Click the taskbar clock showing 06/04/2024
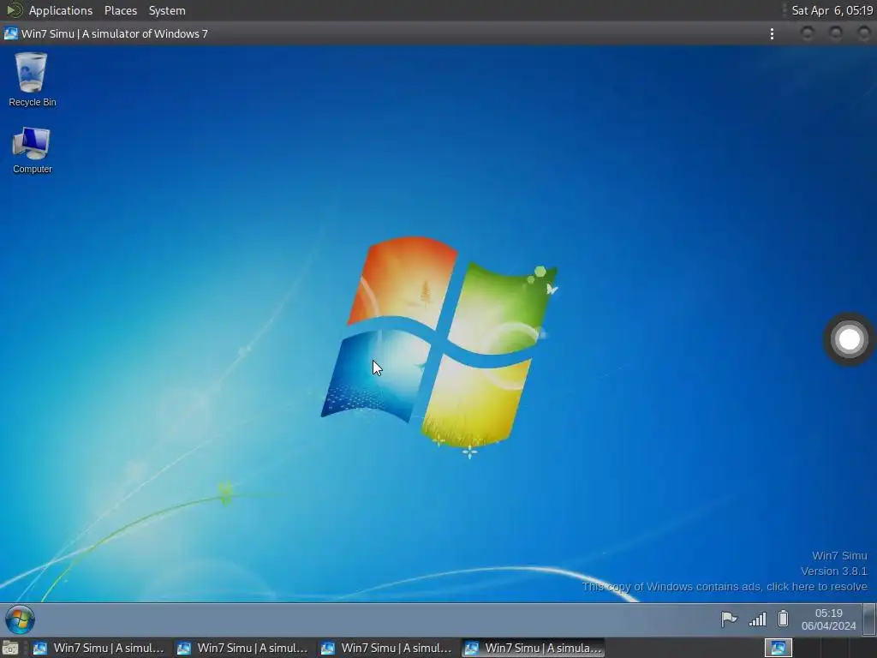The height and width of the screenshot is (658, 877). (828, 619)
